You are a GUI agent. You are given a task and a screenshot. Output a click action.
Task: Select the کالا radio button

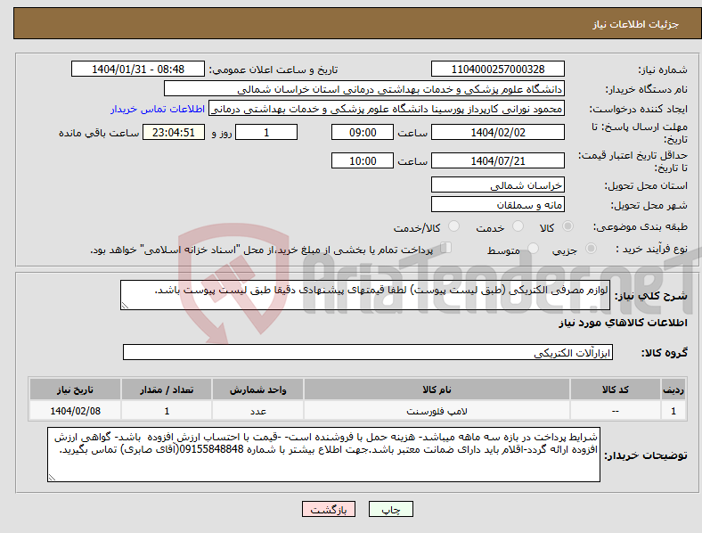point(567,226)
